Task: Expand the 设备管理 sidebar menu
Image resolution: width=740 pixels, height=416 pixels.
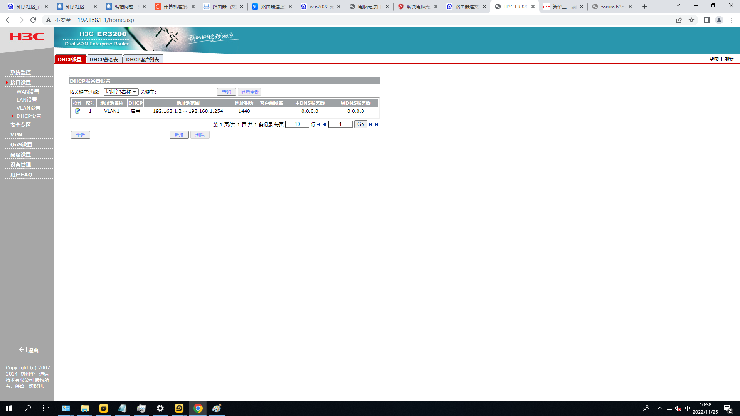Action: tap(20, 164)
